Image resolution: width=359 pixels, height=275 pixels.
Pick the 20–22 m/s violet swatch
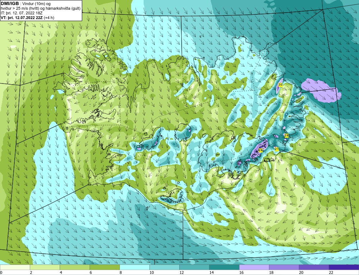tap(314, 267)
